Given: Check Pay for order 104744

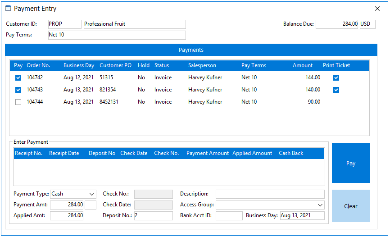Looking at the screenshot, I should pyautogui.click(x=18, y=102).
